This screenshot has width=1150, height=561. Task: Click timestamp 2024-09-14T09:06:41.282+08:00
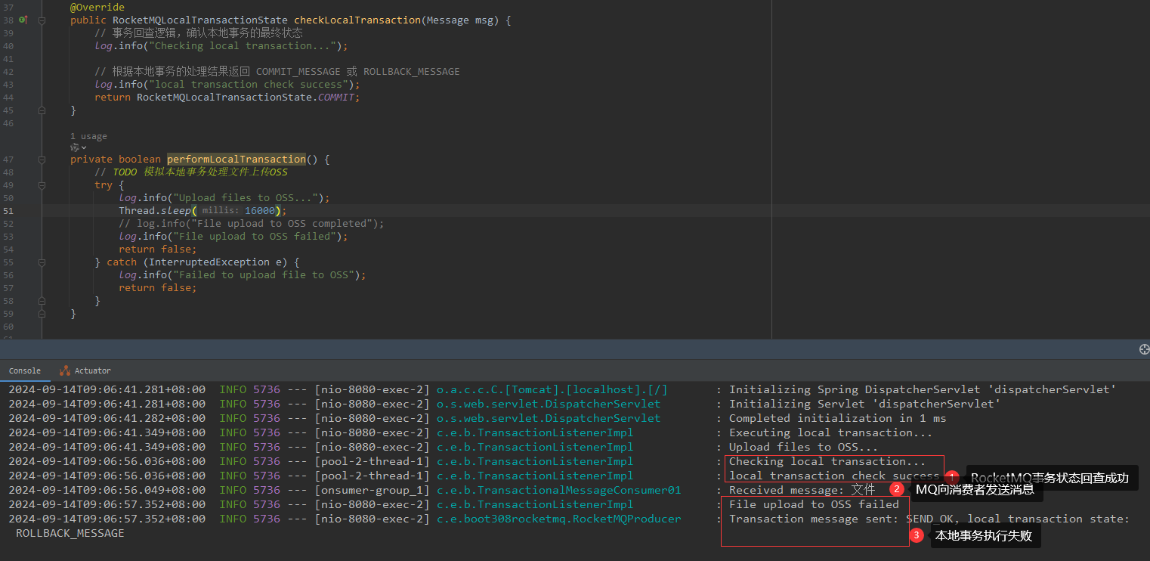click(107, 419)
